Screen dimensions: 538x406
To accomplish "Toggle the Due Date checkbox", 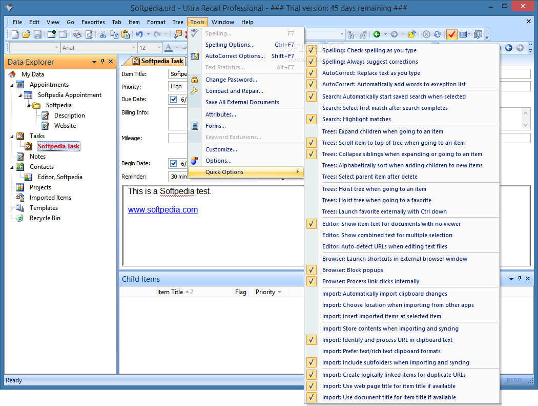I will tap(174, 100).
